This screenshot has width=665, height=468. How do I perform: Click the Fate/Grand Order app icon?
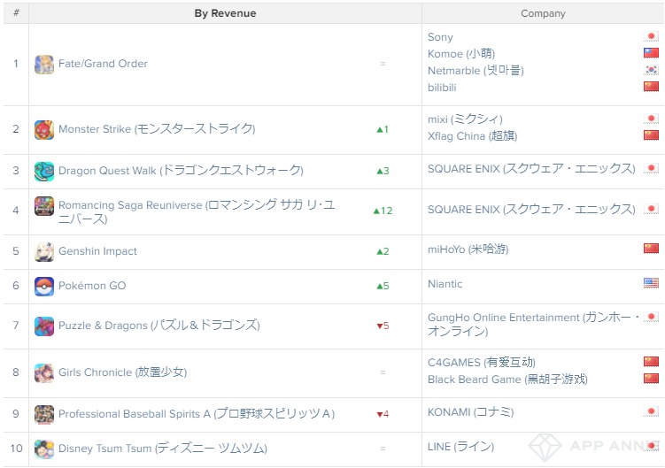[x=44, y=65]
